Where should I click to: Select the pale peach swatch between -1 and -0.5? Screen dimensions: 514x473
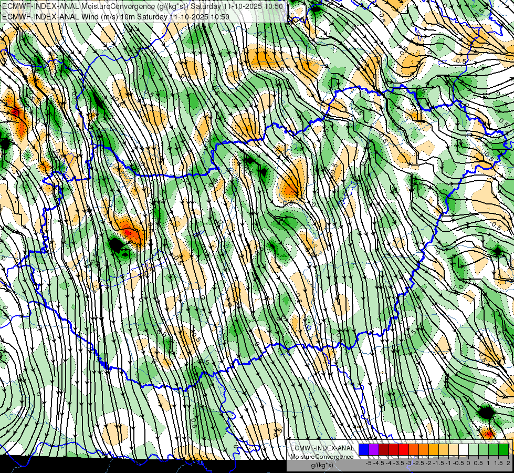[454, 449]
